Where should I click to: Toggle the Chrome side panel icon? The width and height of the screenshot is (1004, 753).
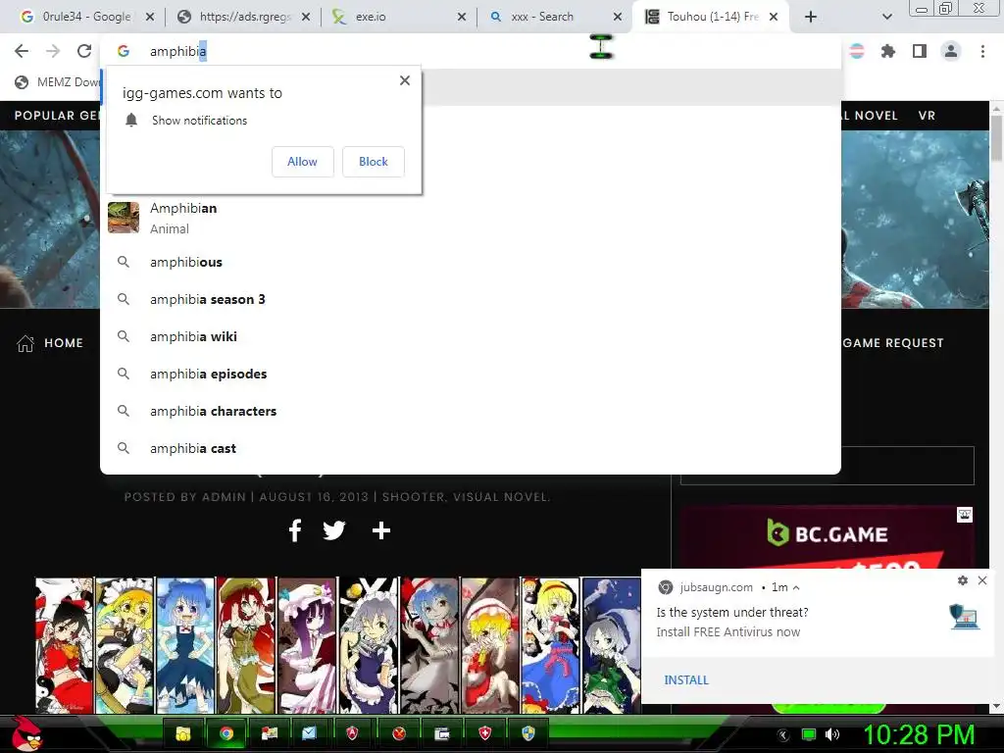click(920, 51)
